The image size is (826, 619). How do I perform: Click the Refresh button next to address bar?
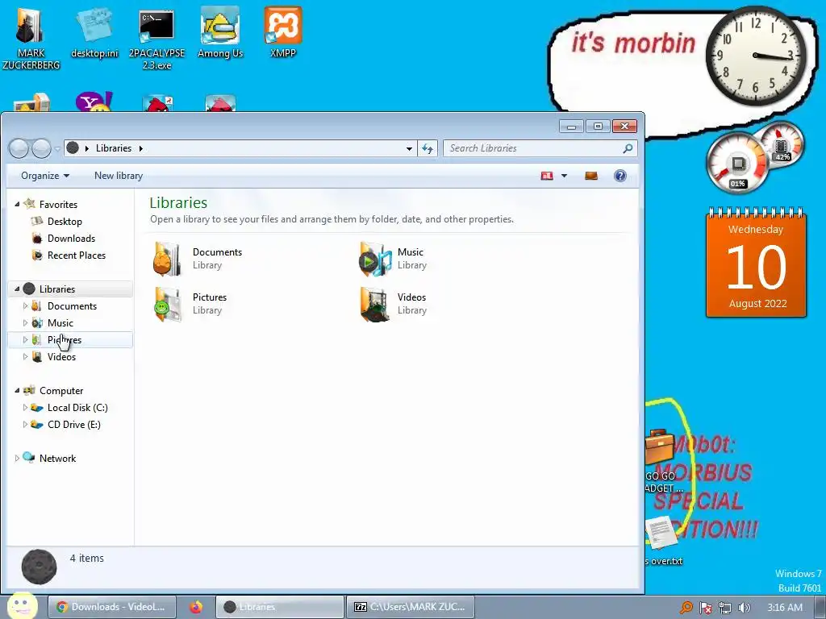428,149
